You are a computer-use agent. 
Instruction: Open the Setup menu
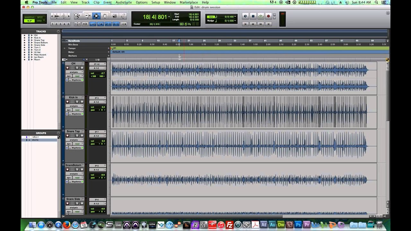pos(156,2)
